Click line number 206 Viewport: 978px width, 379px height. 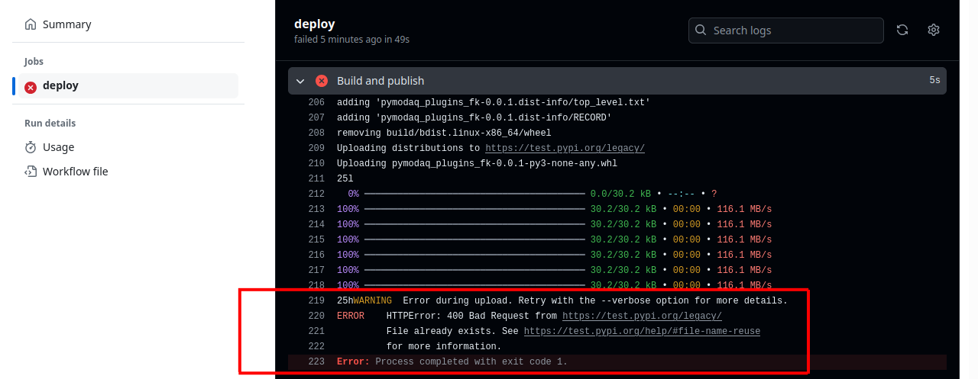tap(316, 102)
